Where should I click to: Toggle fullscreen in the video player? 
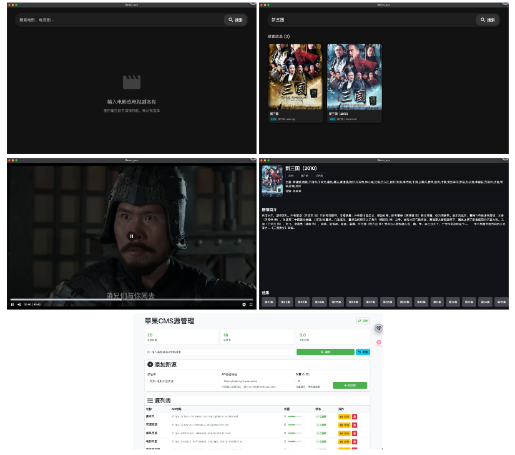251,305
